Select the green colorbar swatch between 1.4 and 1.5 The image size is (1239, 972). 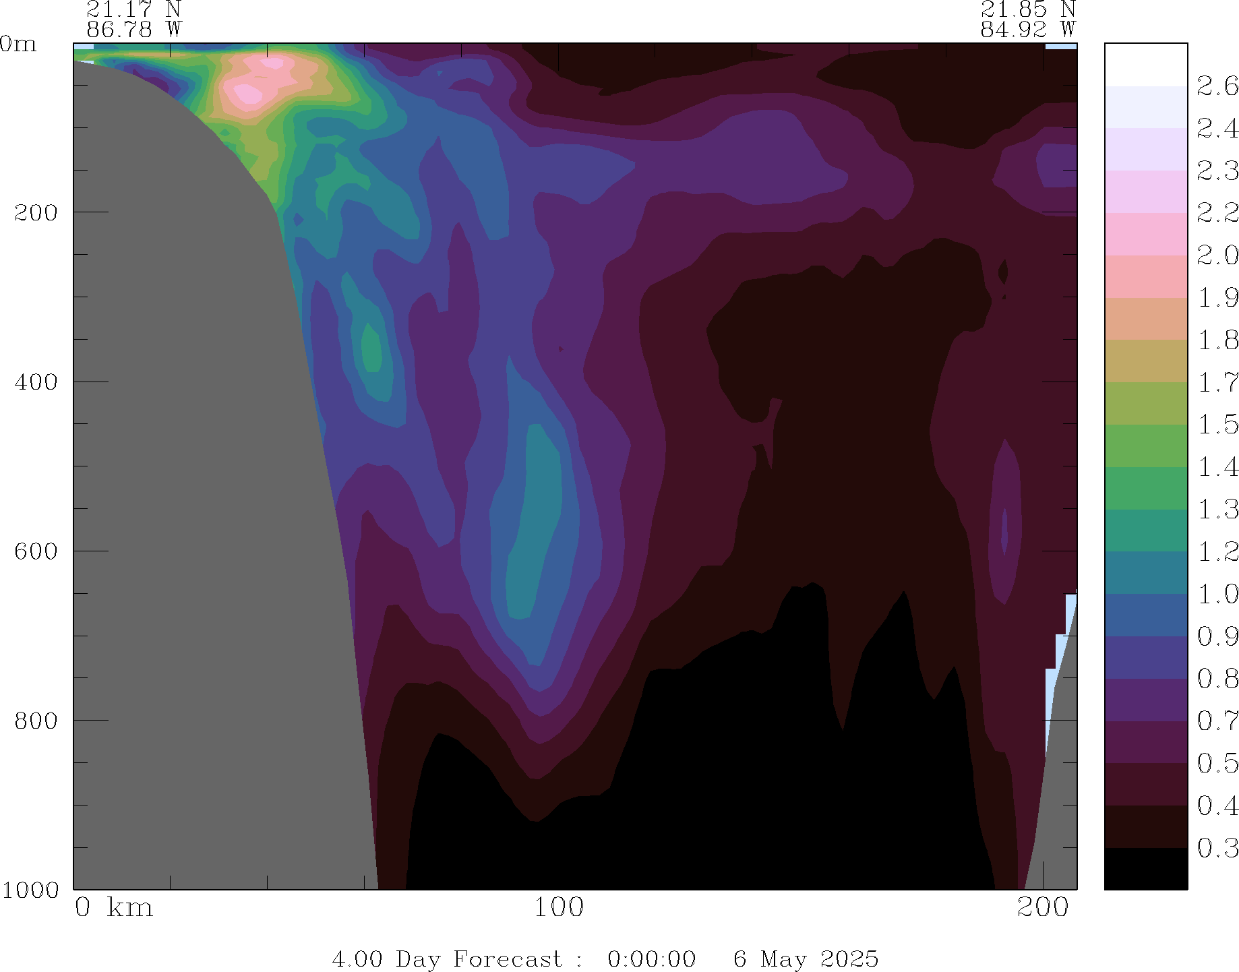(1145, 446)
